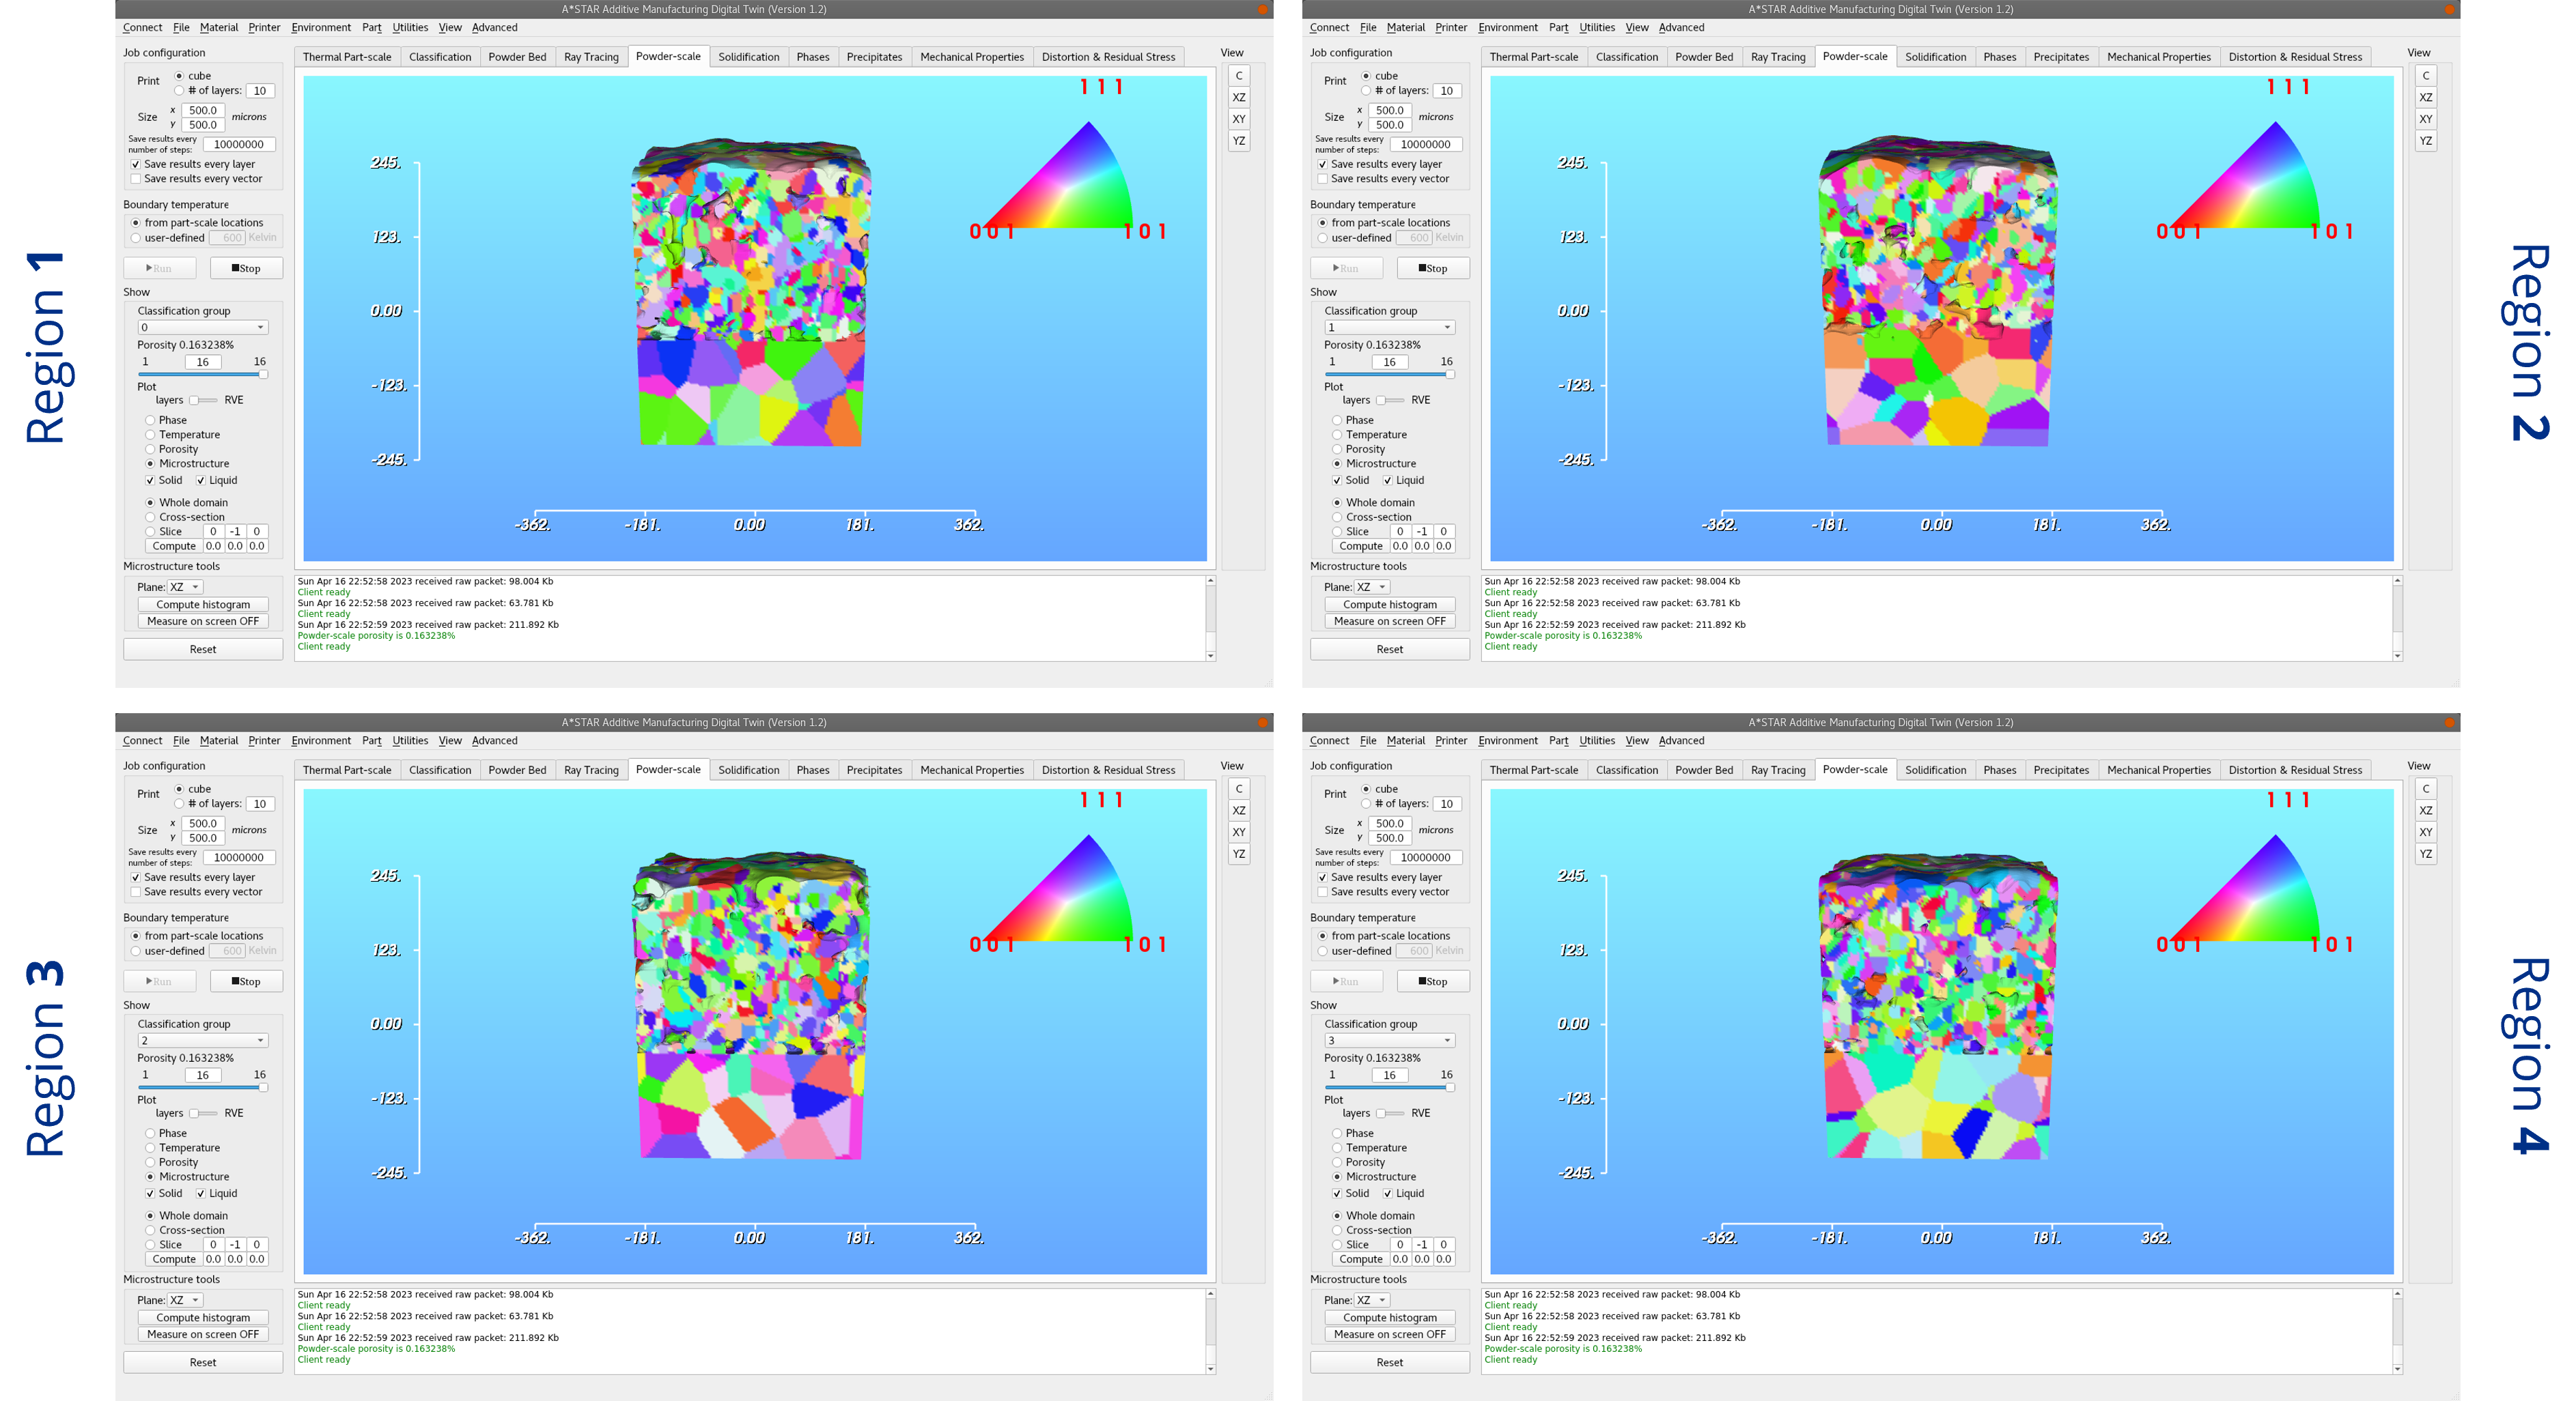Choose Cross-section radio in Region 2 window

pyautogui.click(x=1337, y=518)
